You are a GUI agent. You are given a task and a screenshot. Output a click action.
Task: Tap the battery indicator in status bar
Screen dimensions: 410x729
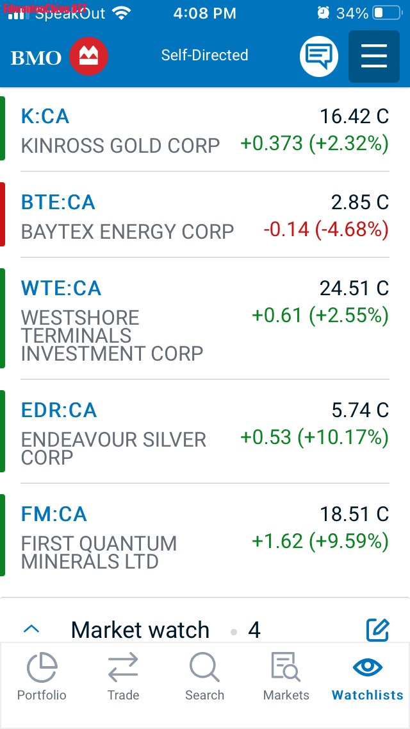click(x=386, y=13)
